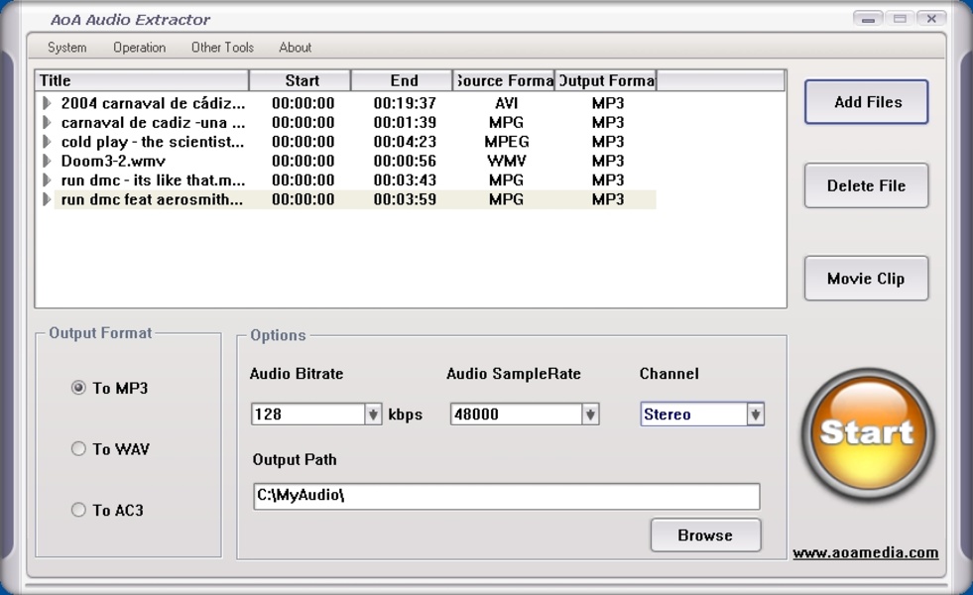The image size is (973, 595).
Task: Click the Add Files button
Action: click(x=866, y=102)
